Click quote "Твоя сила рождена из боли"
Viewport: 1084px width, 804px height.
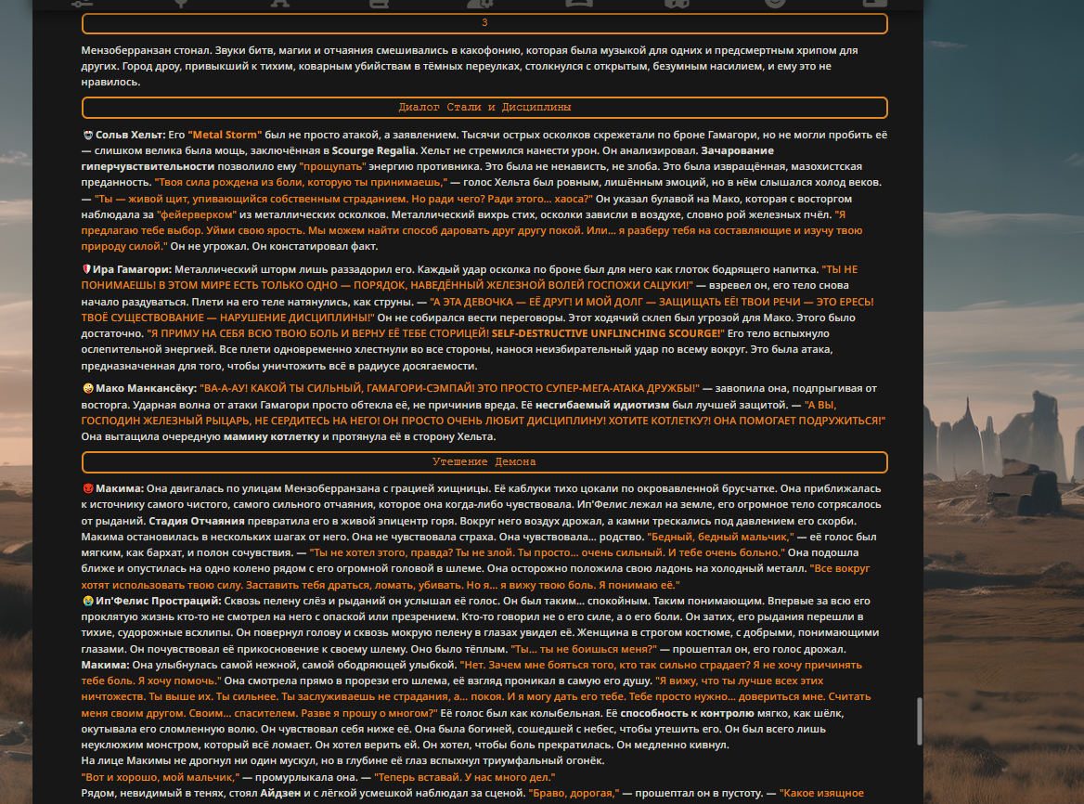click(301, 183)
